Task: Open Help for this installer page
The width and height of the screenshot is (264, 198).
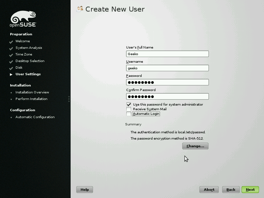Action: (84, 189)
